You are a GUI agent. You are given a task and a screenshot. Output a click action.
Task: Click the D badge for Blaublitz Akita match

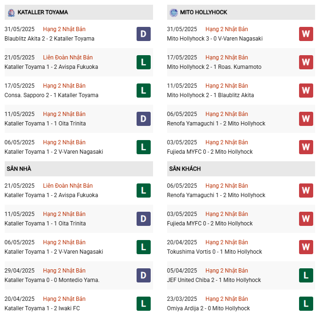(144, 34)
